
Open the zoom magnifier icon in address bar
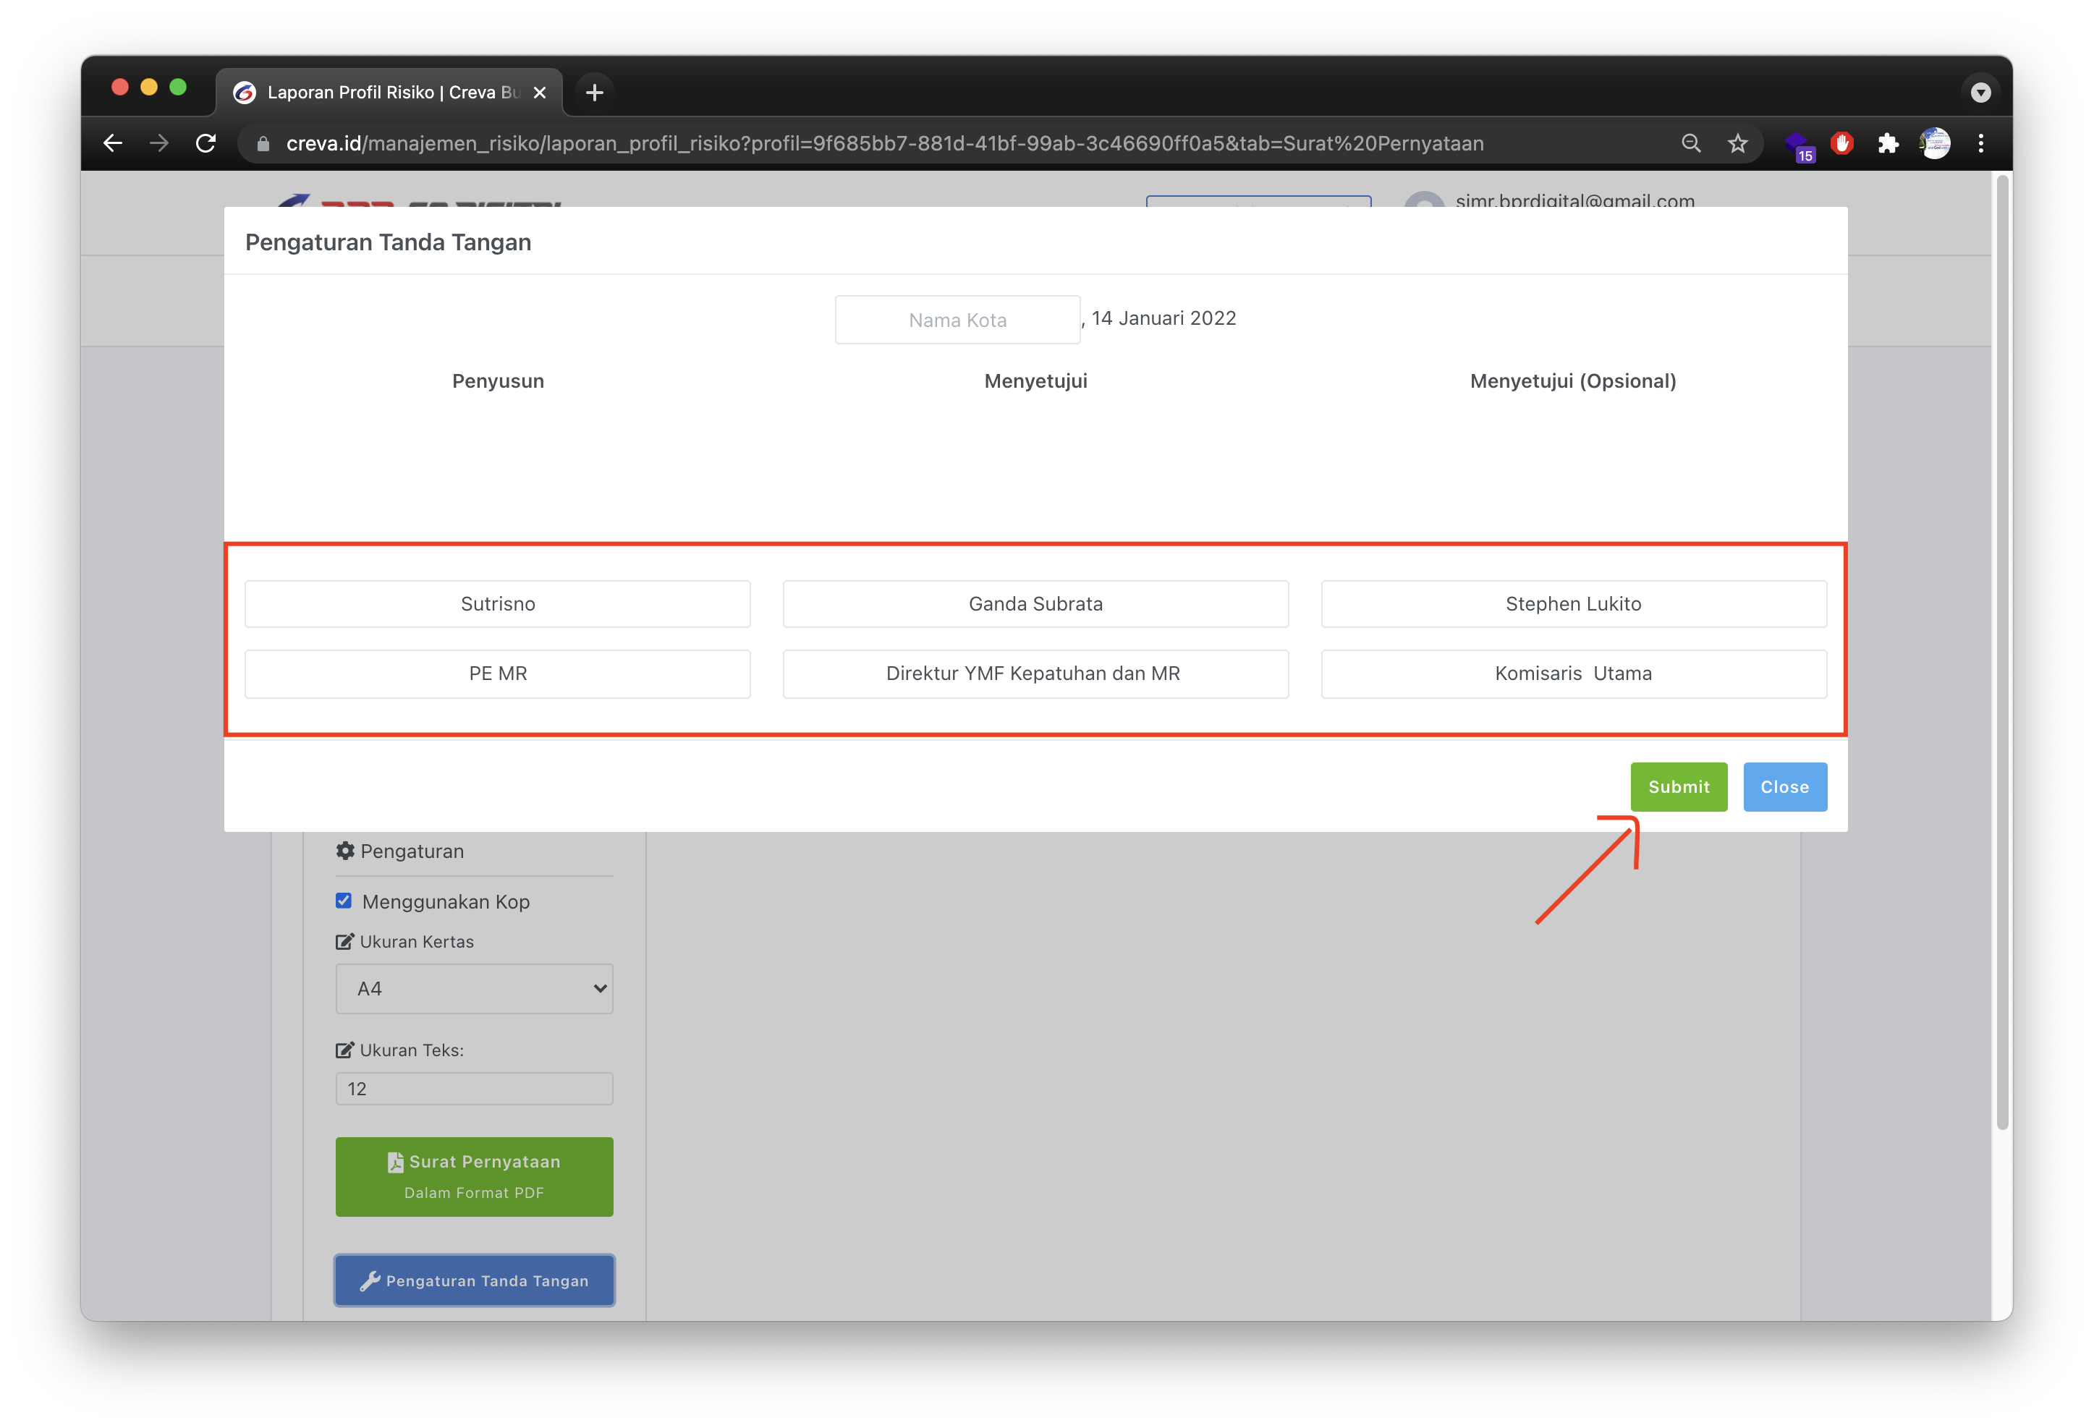[1690, 143]
